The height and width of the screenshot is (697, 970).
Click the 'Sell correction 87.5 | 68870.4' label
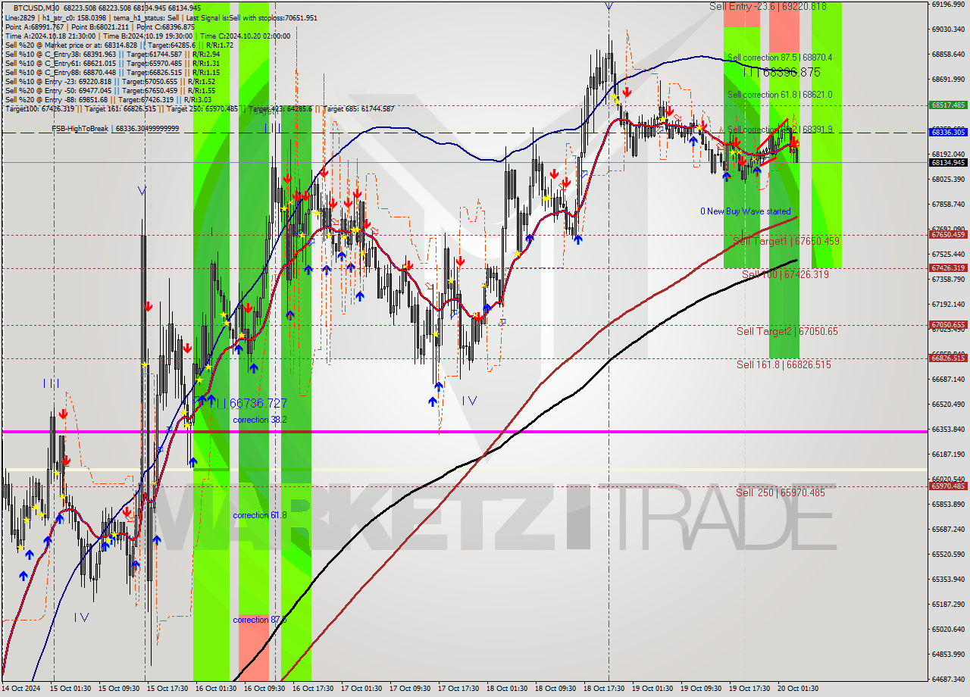780,58
